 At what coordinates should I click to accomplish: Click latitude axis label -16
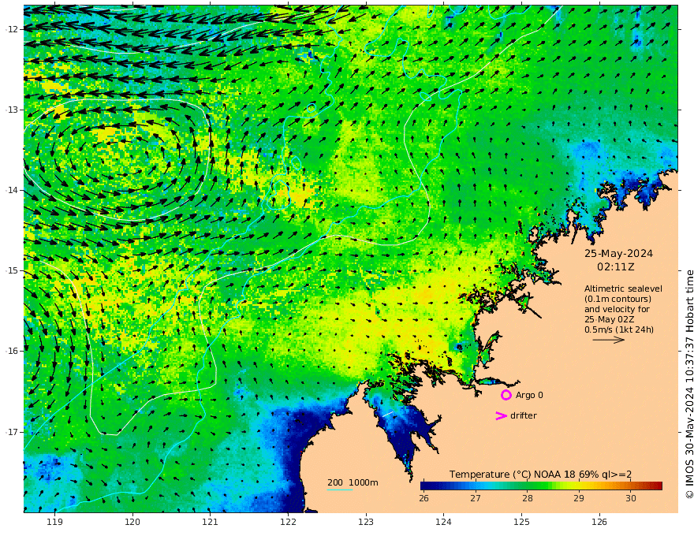coord(12,351)
